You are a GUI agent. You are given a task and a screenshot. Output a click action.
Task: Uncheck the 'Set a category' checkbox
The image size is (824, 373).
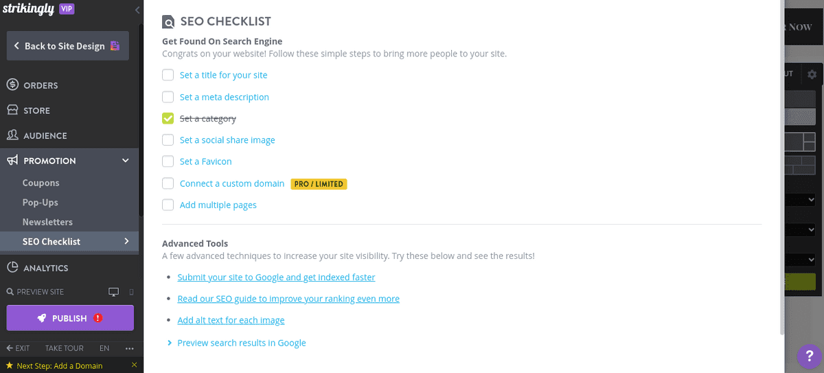pos(168,118)
